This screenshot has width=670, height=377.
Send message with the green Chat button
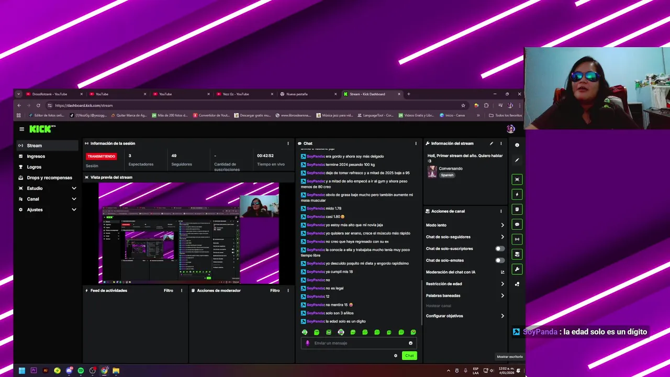click(x=409, y=356)
